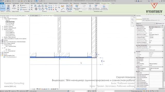Click the Align tool in Modify panel
Image resolution: width=165 pixels, height=92 pixels.
(36, 6)
